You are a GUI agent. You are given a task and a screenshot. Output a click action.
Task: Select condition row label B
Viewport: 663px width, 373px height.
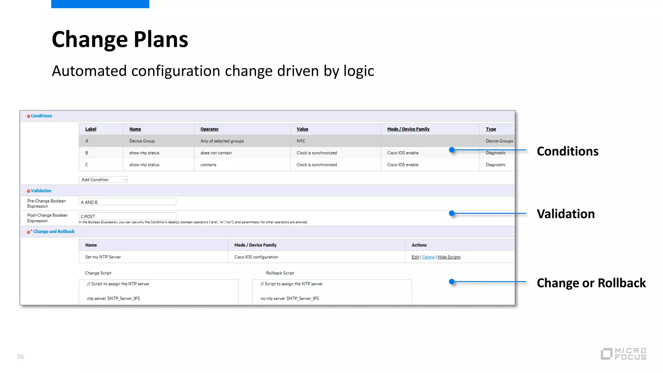coord(87,153)
